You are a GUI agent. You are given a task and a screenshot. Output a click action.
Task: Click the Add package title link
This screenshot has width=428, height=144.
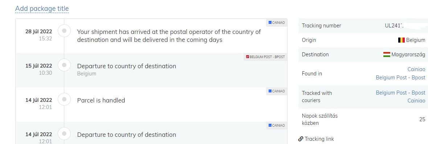(x=42, y=9)
